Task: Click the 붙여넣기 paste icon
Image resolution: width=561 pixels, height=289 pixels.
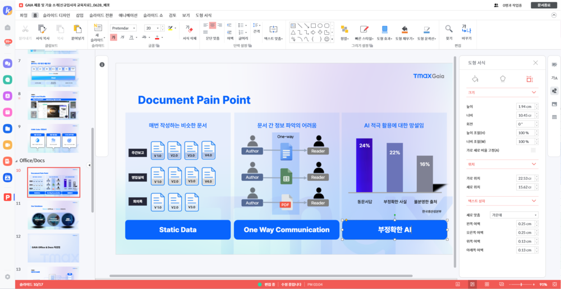Action: click(x=77, y=30)
